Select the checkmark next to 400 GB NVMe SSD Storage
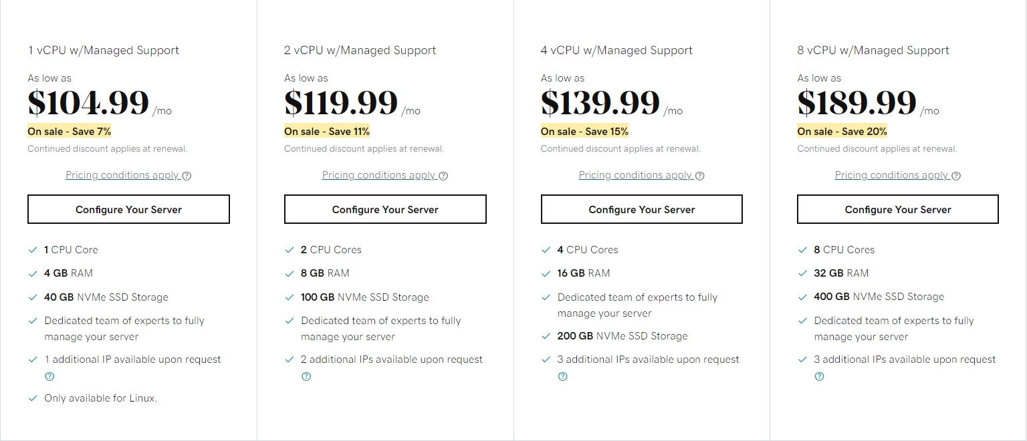The width and height of the screenshot is (1027, 441). coord(802,296)
